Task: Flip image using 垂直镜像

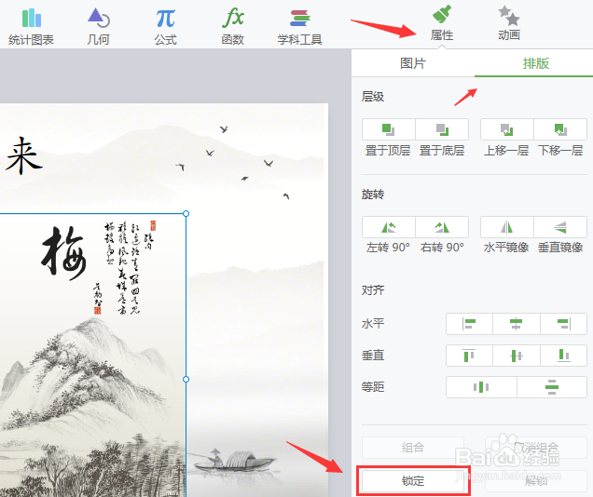Action: pyautogui.click(x=560, y=227)
